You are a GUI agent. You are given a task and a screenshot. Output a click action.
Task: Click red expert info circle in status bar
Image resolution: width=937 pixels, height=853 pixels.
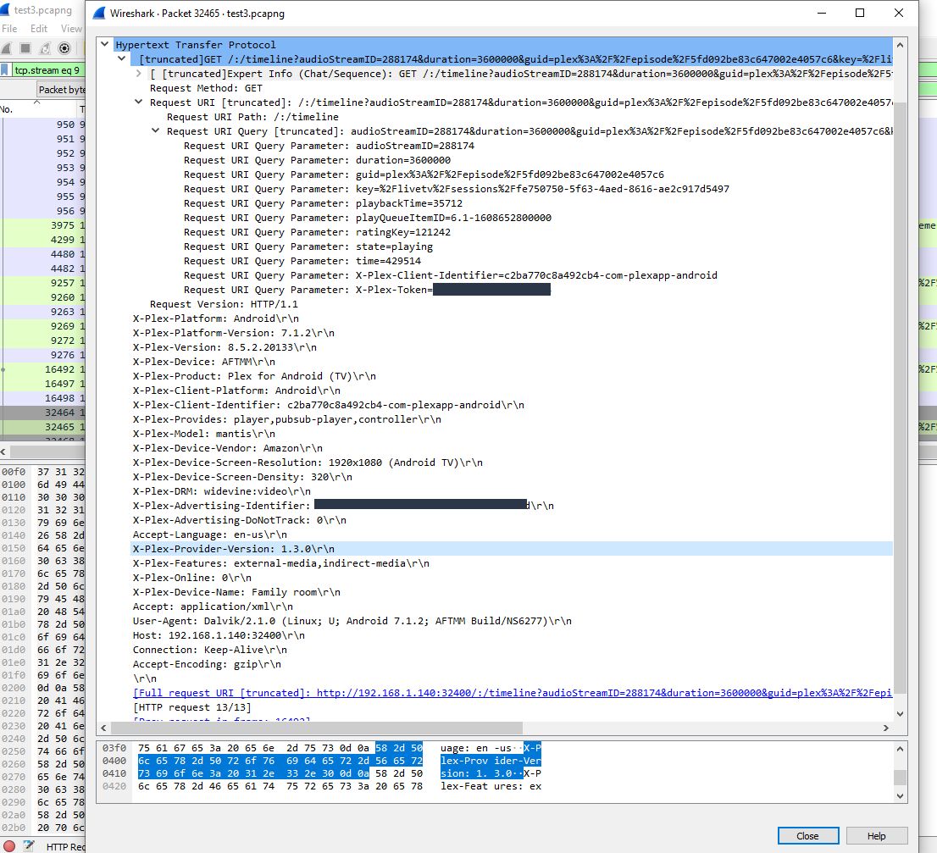pyautogui.click(x=9, y=846)
